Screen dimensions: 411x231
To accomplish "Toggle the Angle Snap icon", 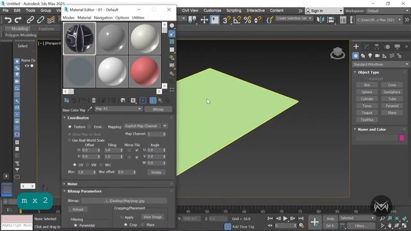I will pos(237,20).
